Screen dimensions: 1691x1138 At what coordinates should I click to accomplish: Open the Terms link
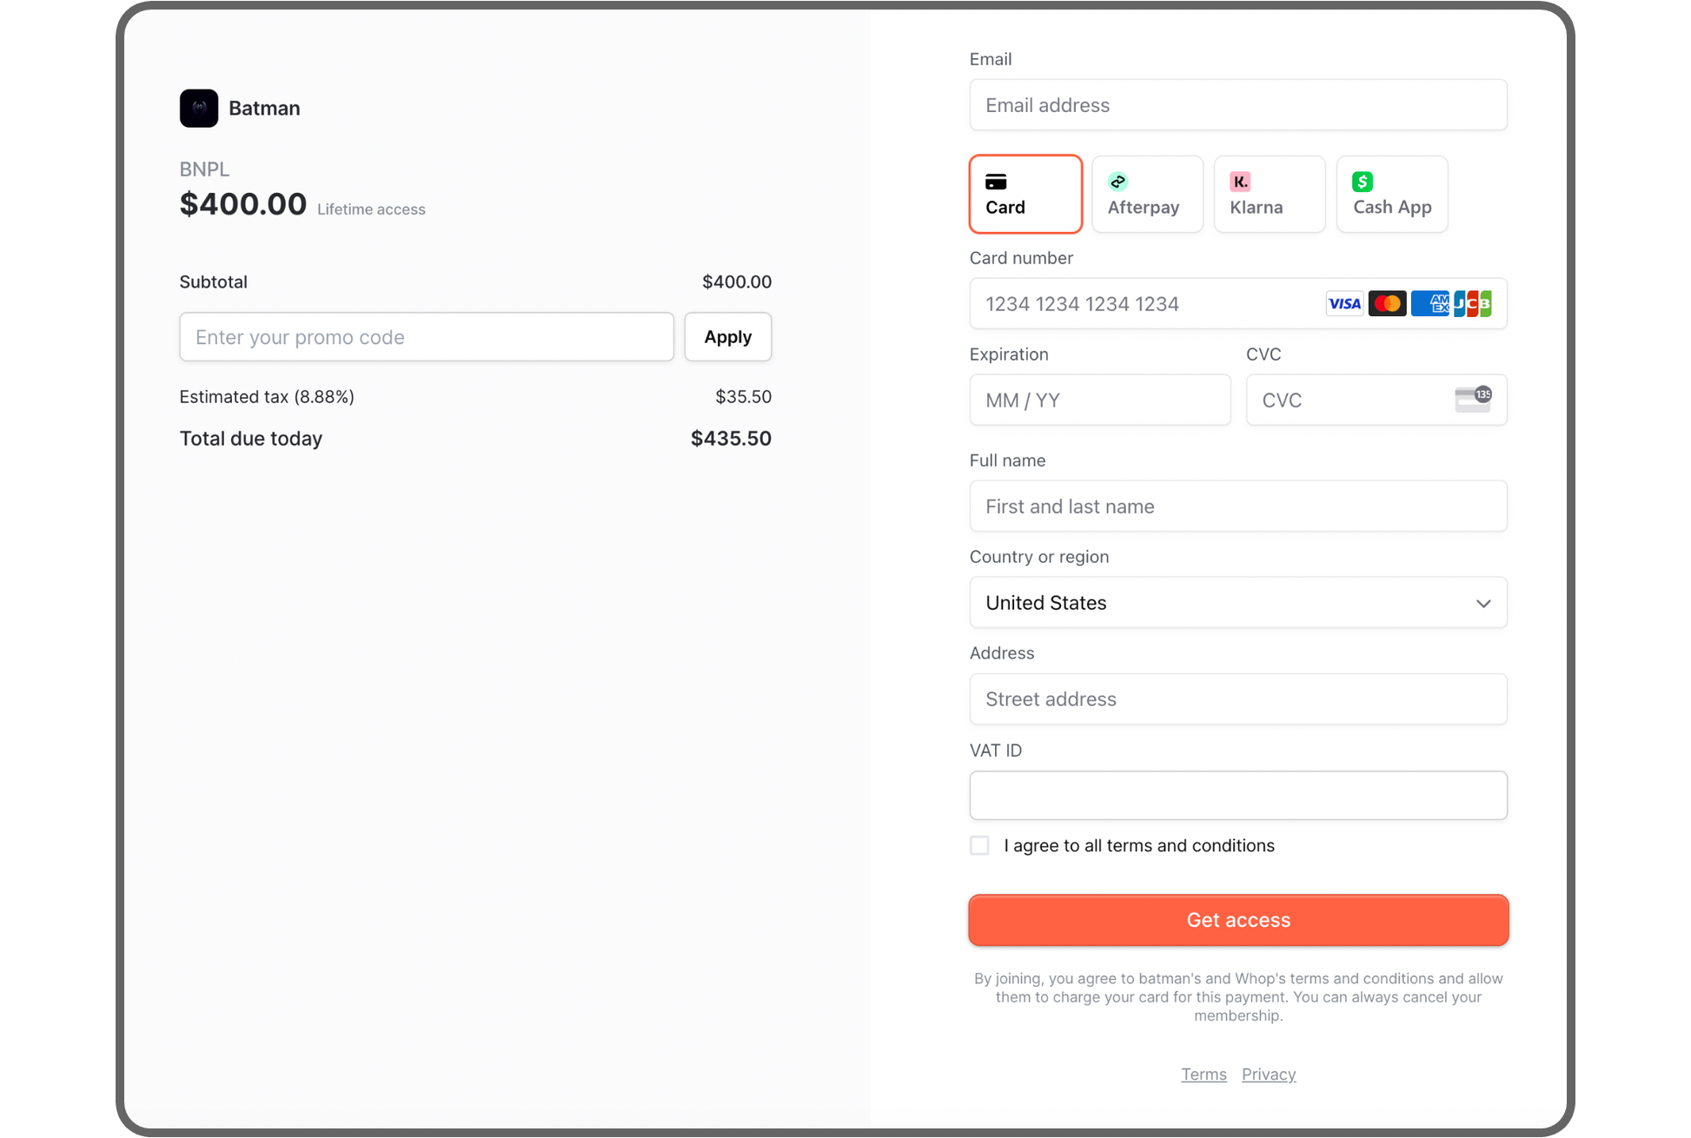point(1204,1075)
